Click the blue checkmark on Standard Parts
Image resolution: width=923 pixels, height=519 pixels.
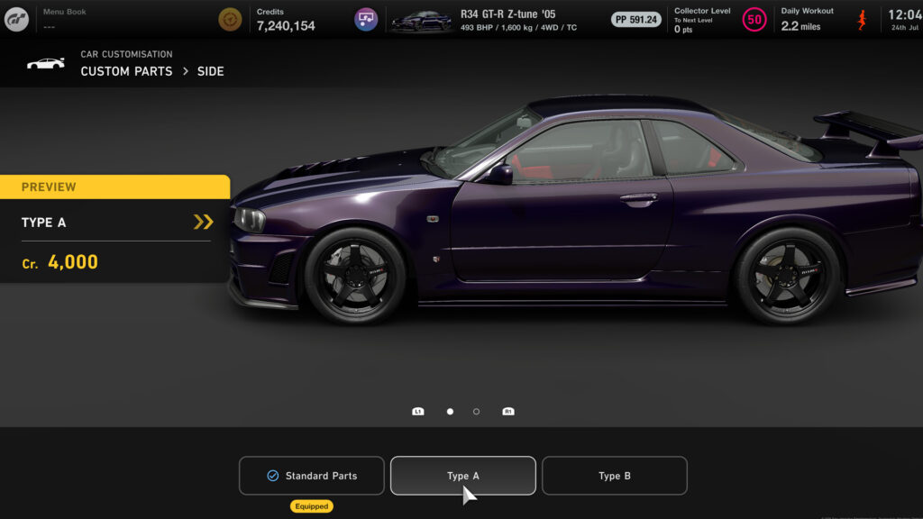pos(272,476)
